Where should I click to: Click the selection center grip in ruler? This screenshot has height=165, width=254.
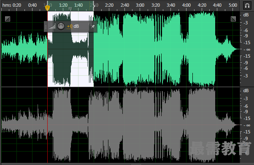70,8
